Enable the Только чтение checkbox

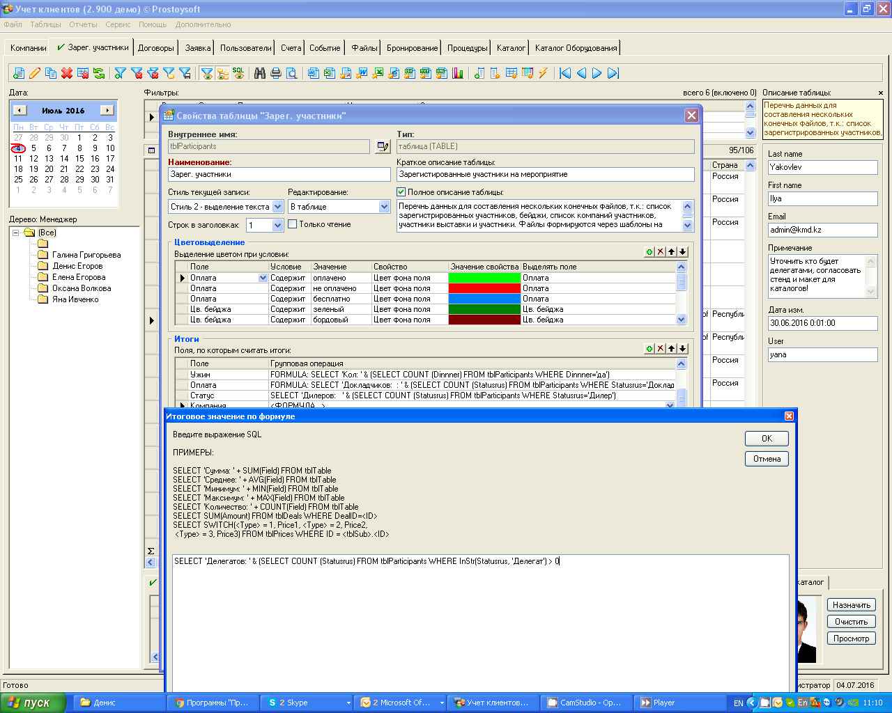pos(293,224)
